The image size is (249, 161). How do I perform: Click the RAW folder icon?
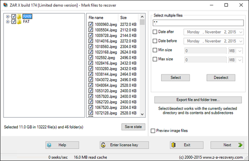pos(19,16)
